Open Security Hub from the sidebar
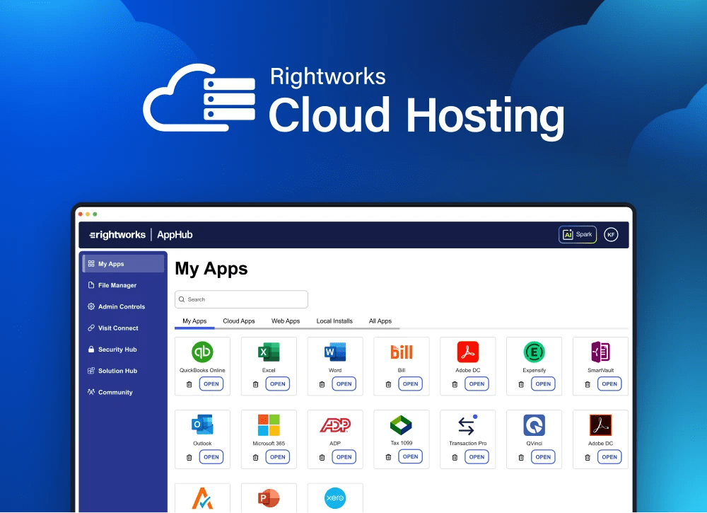 117,349
